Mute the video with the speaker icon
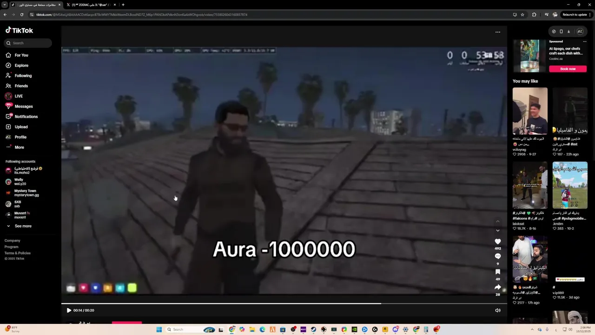595x335 pixels. 498,310
